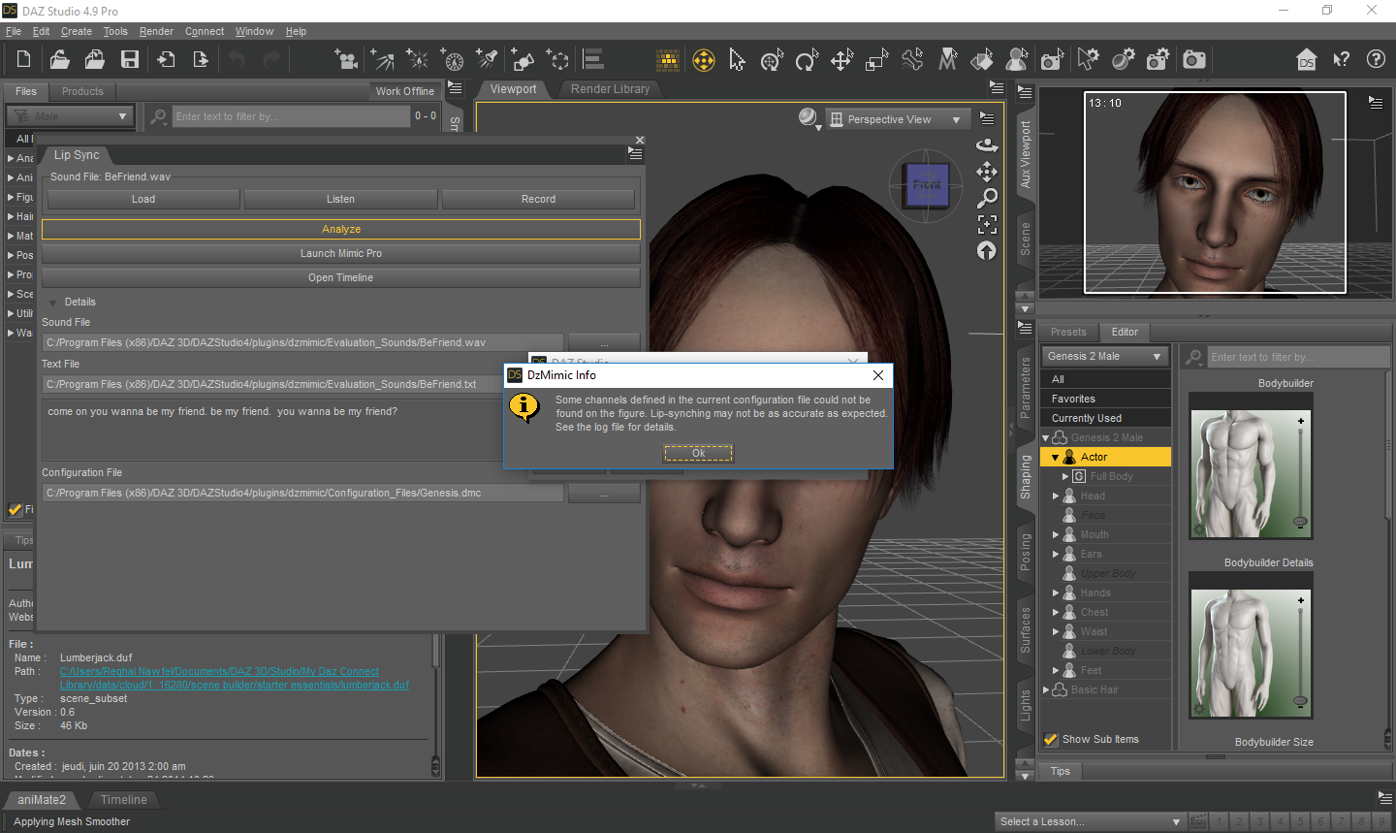Switch to the Render Library tab

coord(610,89)
